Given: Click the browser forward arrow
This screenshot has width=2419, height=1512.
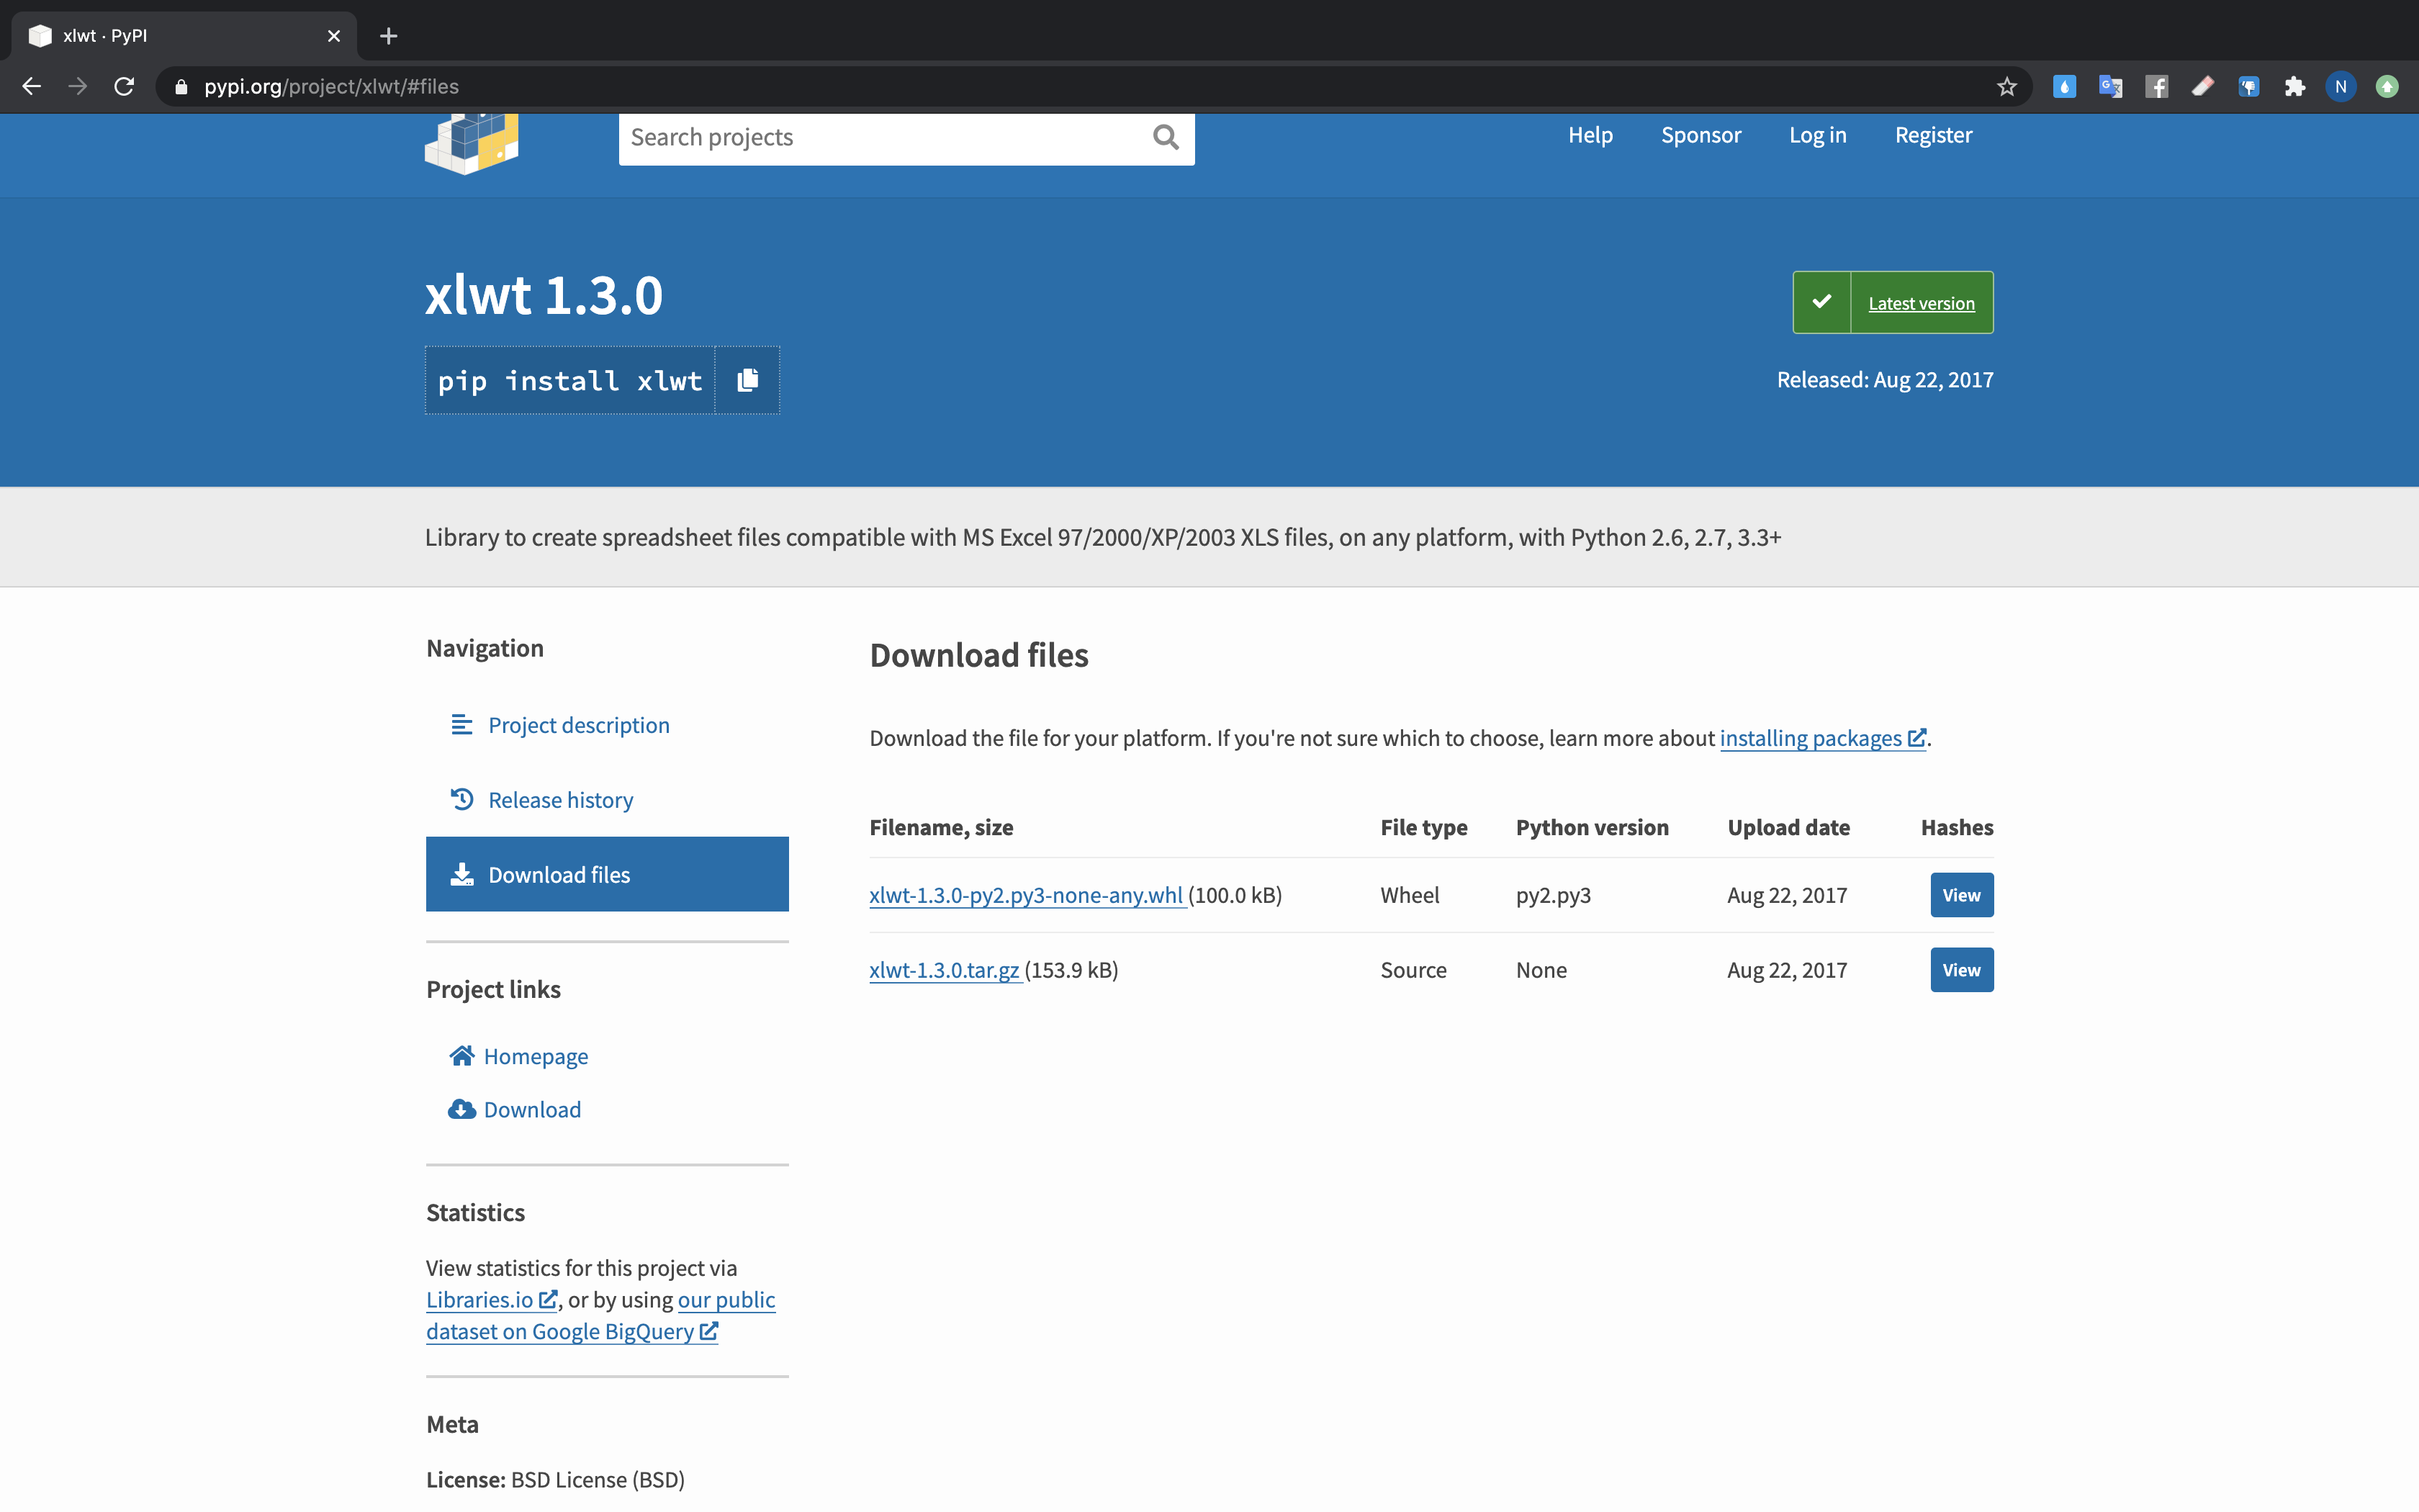Looking at the screenshot, I should click(78, 87).
